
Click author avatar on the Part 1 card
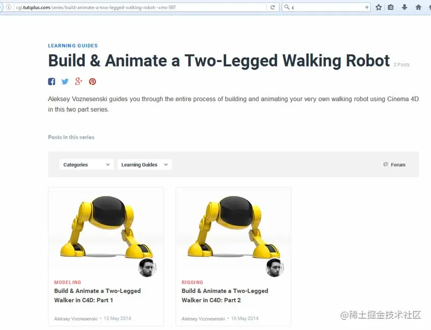[x=148, y=268]
